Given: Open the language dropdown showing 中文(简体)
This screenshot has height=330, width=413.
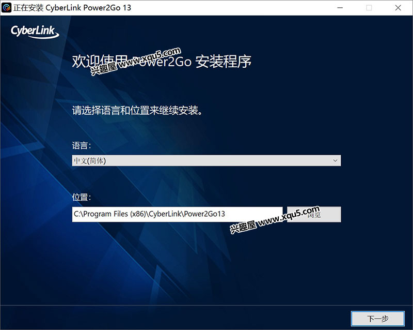Looking at the screenshot, I should tap(206, 160).
